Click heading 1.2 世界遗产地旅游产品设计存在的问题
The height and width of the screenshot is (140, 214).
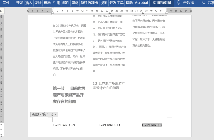[x=109, y=86]
